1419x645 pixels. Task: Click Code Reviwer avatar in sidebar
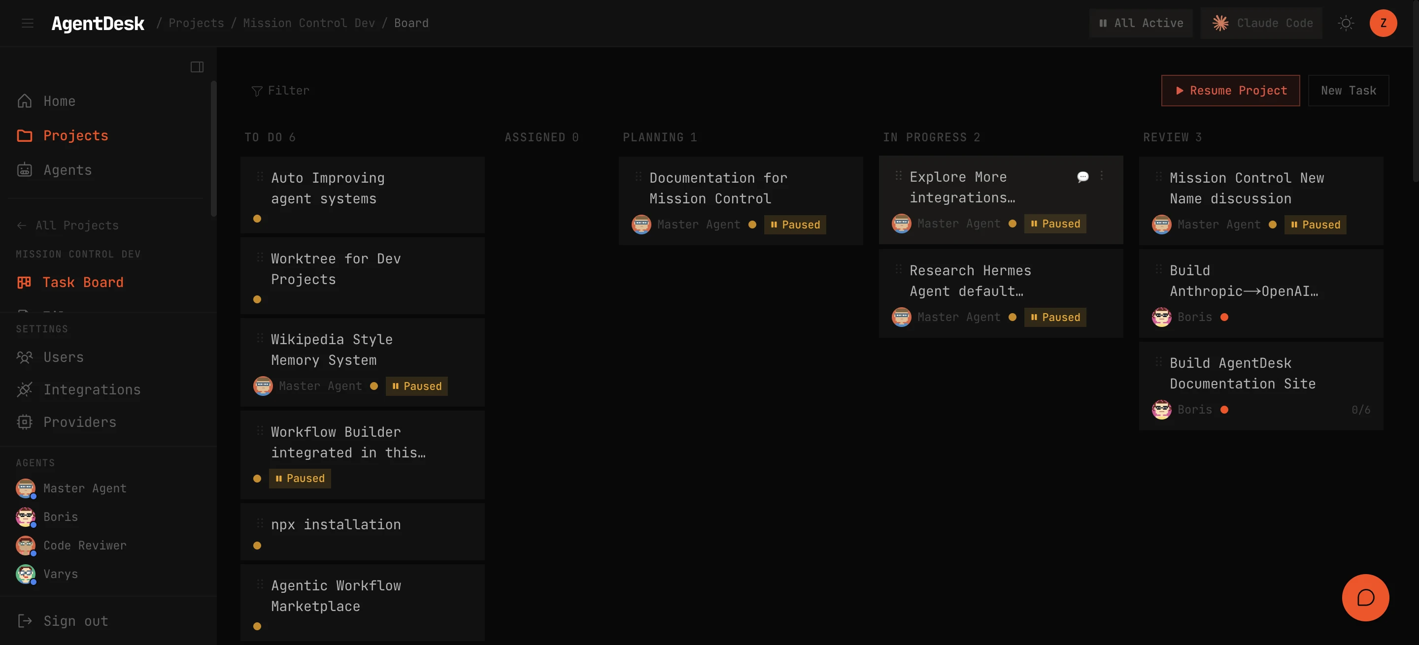[x=25, y=546]
